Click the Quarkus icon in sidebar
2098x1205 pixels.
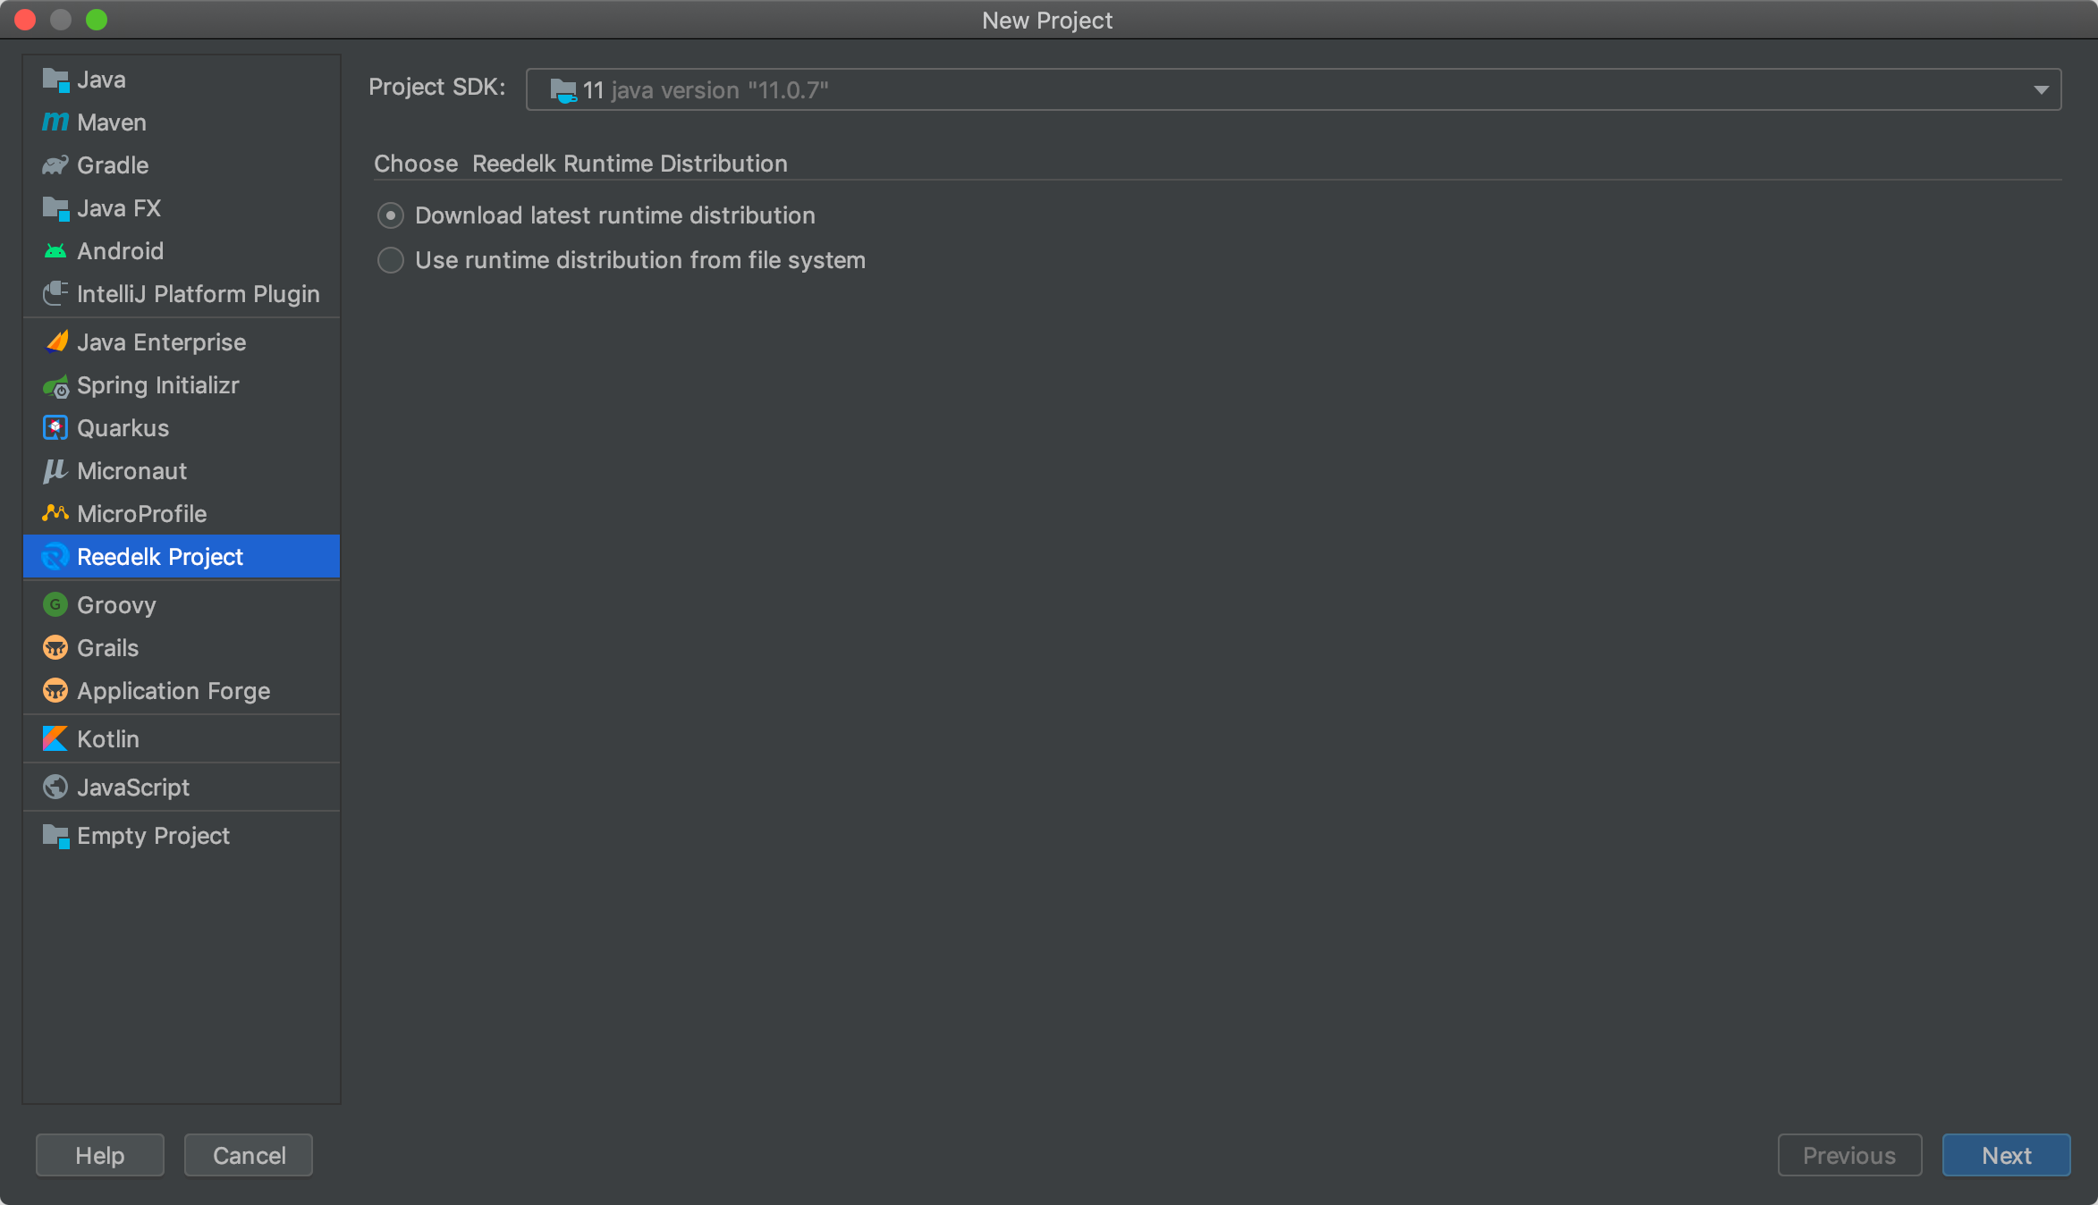pos(55,428)
